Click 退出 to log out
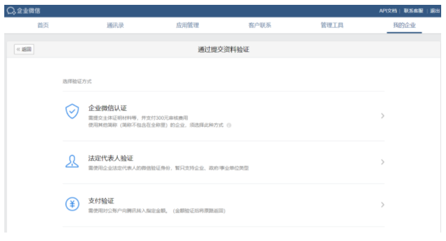This screenshot has height=241, width=446. pyautogui.click(x=435, y=11)
